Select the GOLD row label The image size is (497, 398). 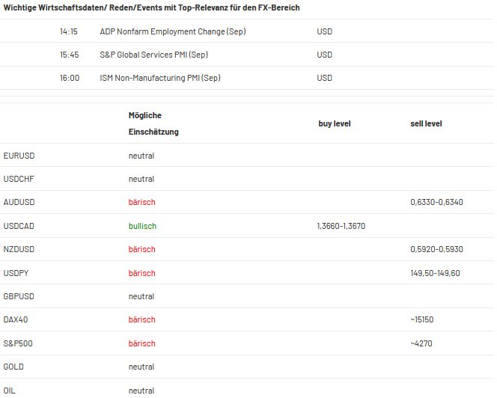click(x=13, y=367)
